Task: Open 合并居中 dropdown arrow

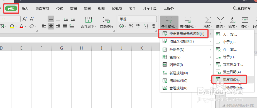Action: (x=96, y=26)
